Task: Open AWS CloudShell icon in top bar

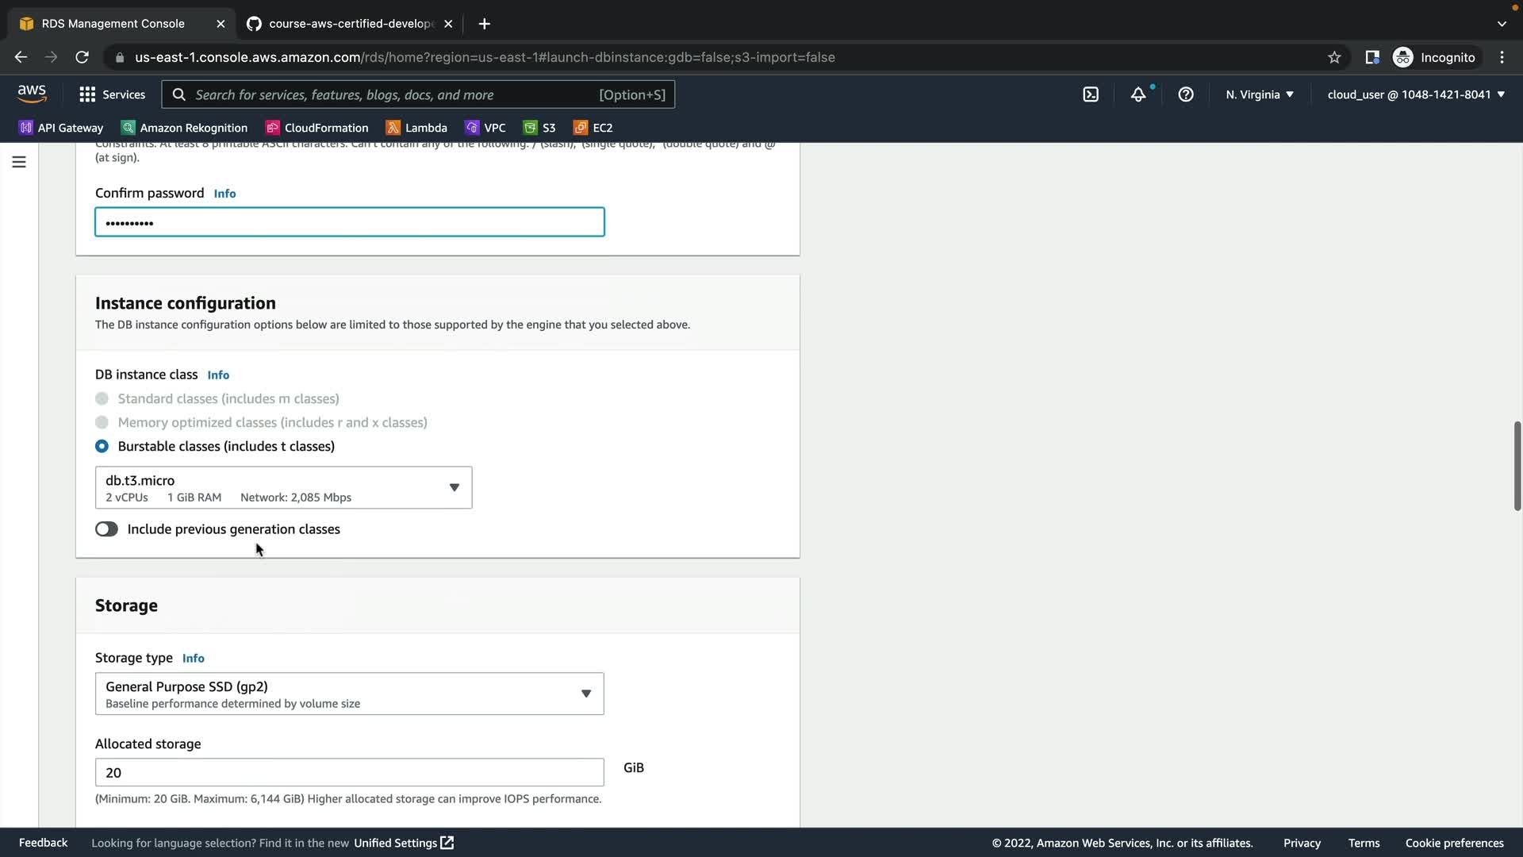Action: click(x=1091, y=94)
